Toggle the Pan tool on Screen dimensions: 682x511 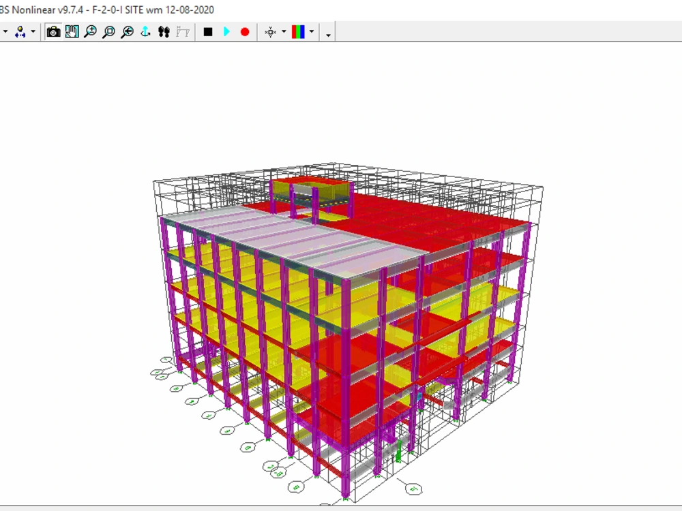[x=72, y=31]
